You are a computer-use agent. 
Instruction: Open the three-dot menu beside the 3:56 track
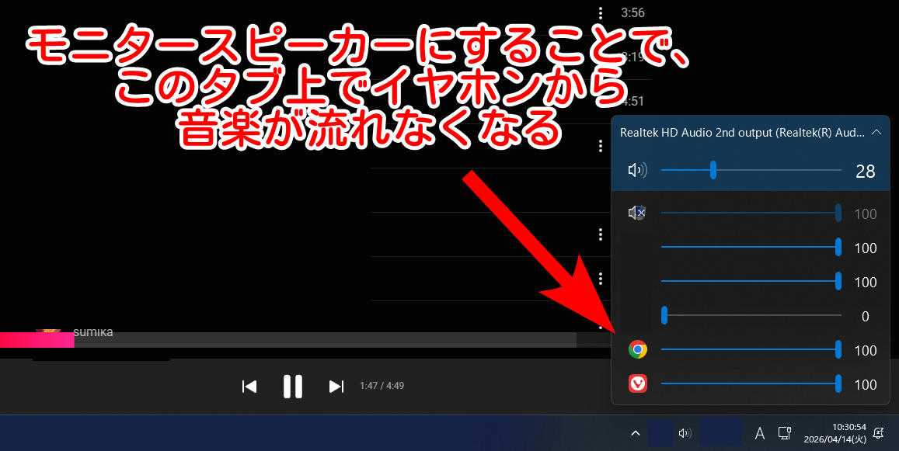point(600,12)
